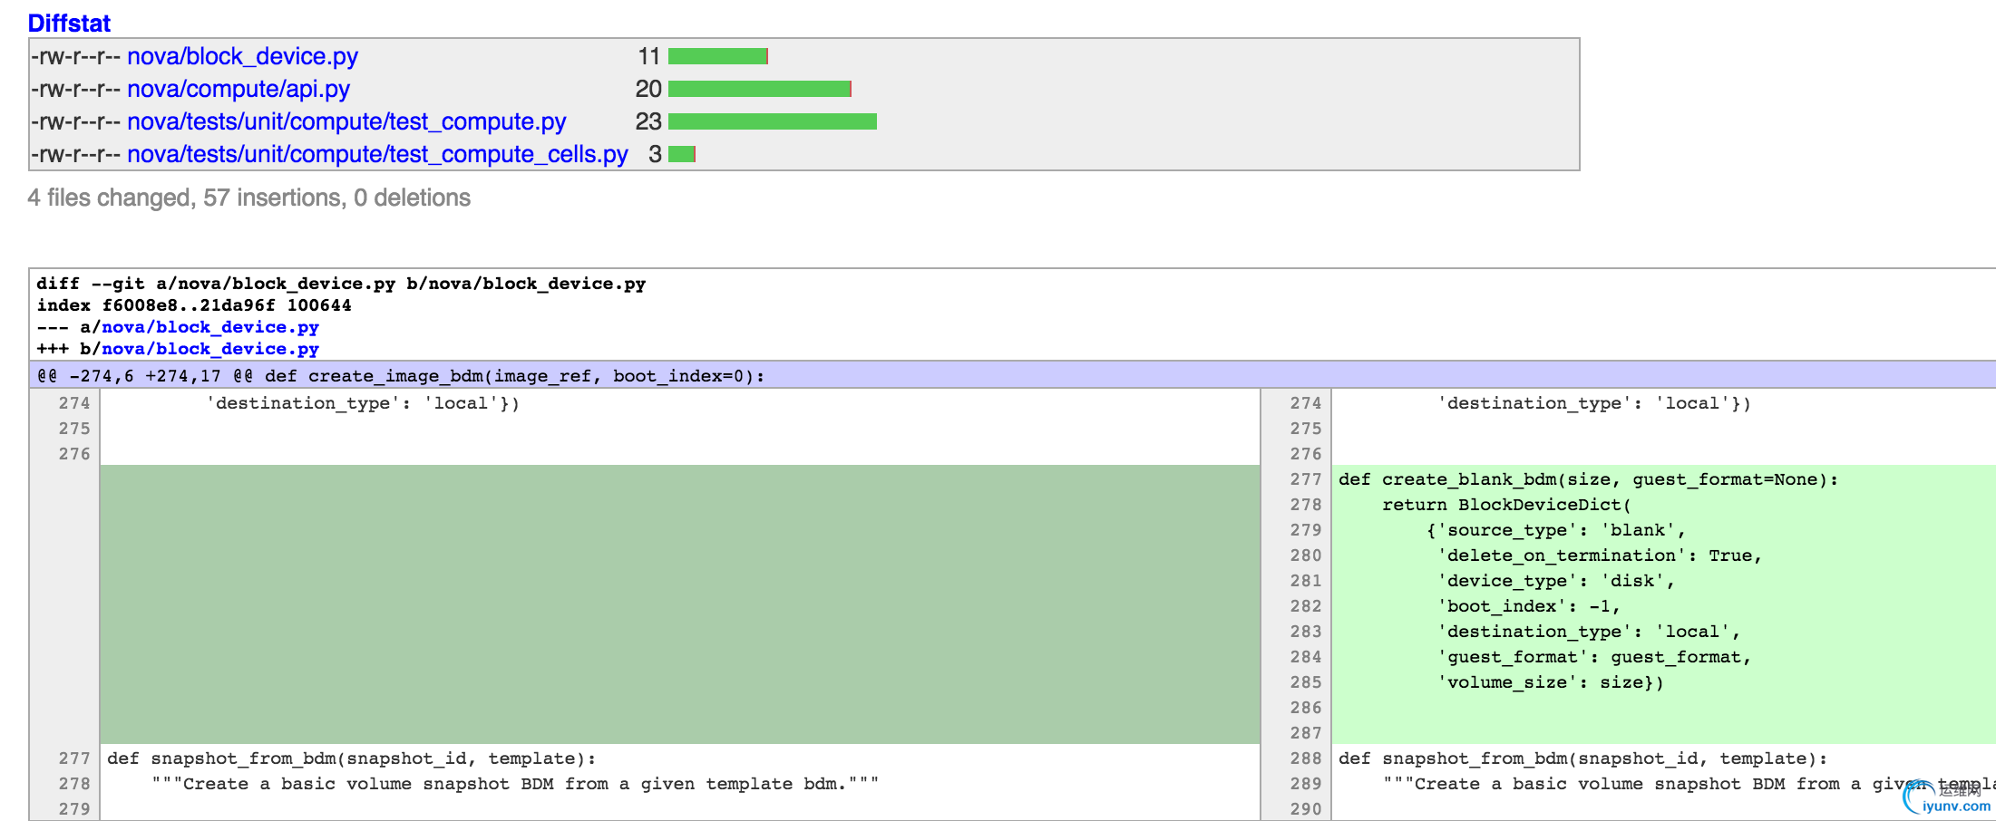
Task: Click the 'device_type': 'disk' line
Action: tap(1556, 581)
